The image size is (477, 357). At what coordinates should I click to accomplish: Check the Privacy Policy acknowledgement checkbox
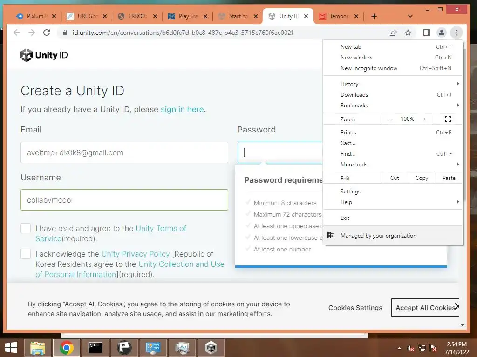tap(26, 254)
